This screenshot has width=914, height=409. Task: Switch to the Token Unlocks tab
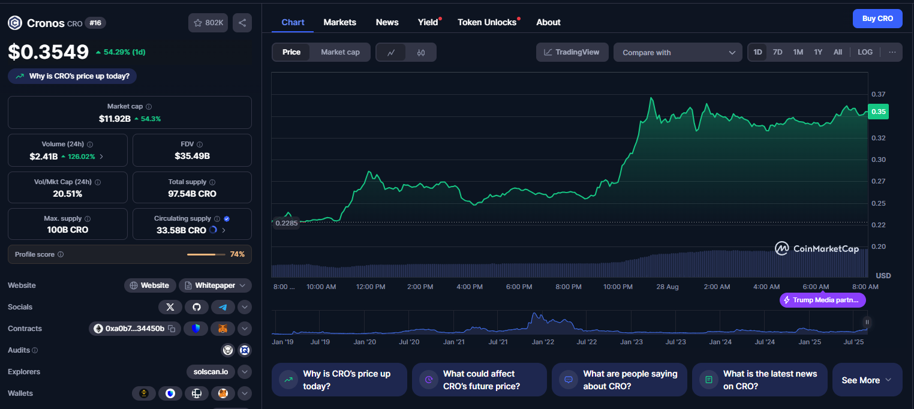487,22
